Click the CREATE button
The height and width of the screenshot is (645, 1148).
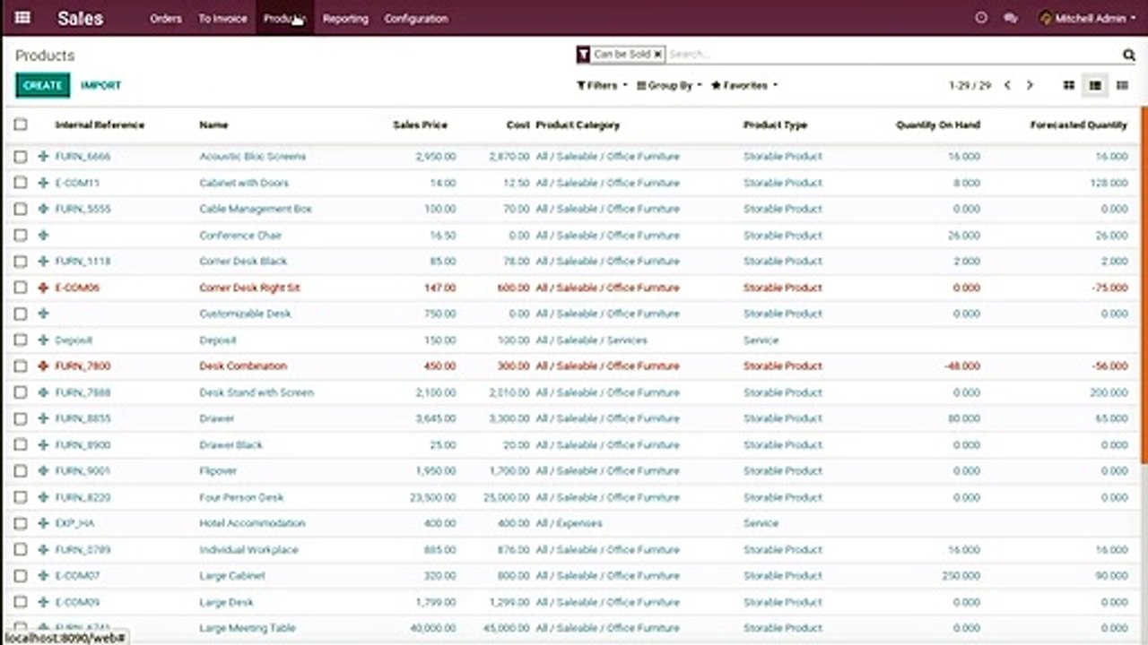tap(42, 85)
